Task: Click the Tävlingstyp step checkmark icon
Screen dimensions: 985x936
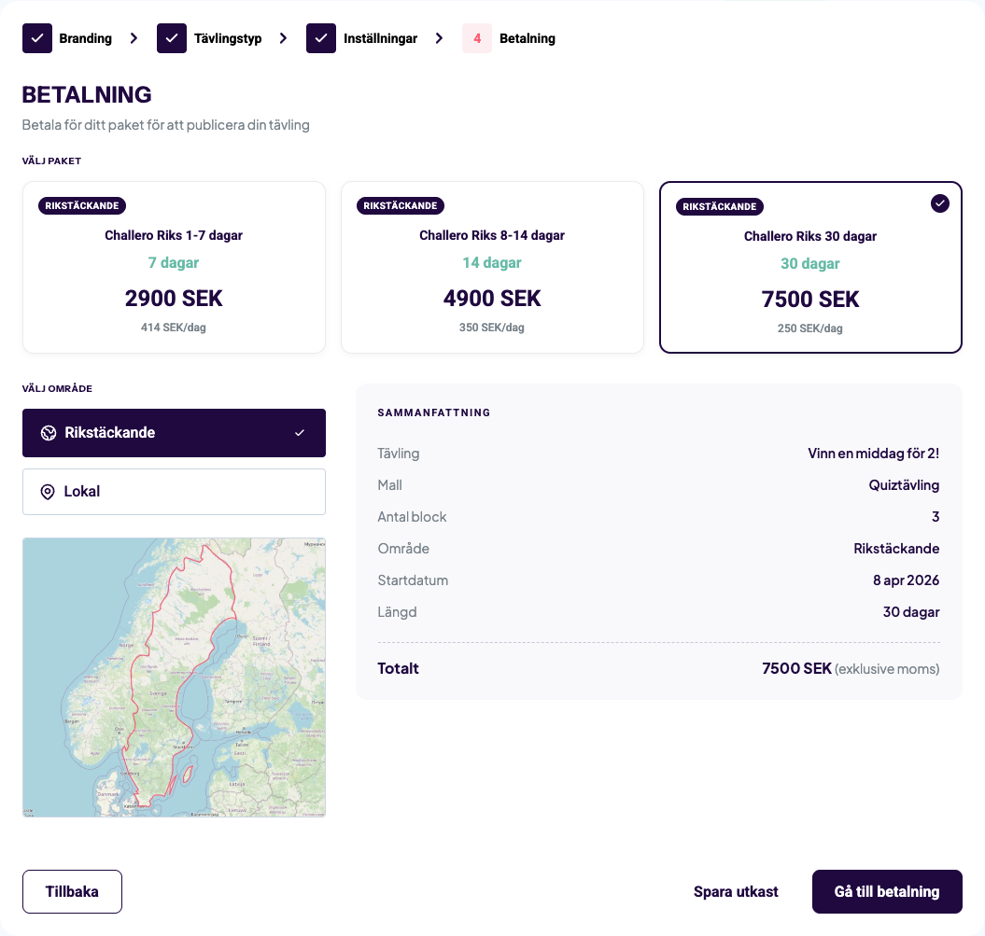Action: 172,38
